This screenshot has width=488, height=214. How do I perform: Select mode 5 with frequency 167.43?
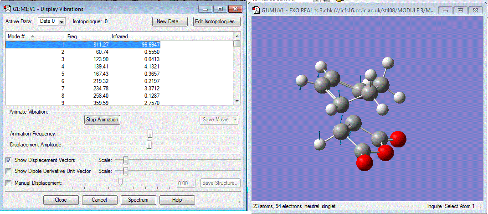[x=83, y=73]
